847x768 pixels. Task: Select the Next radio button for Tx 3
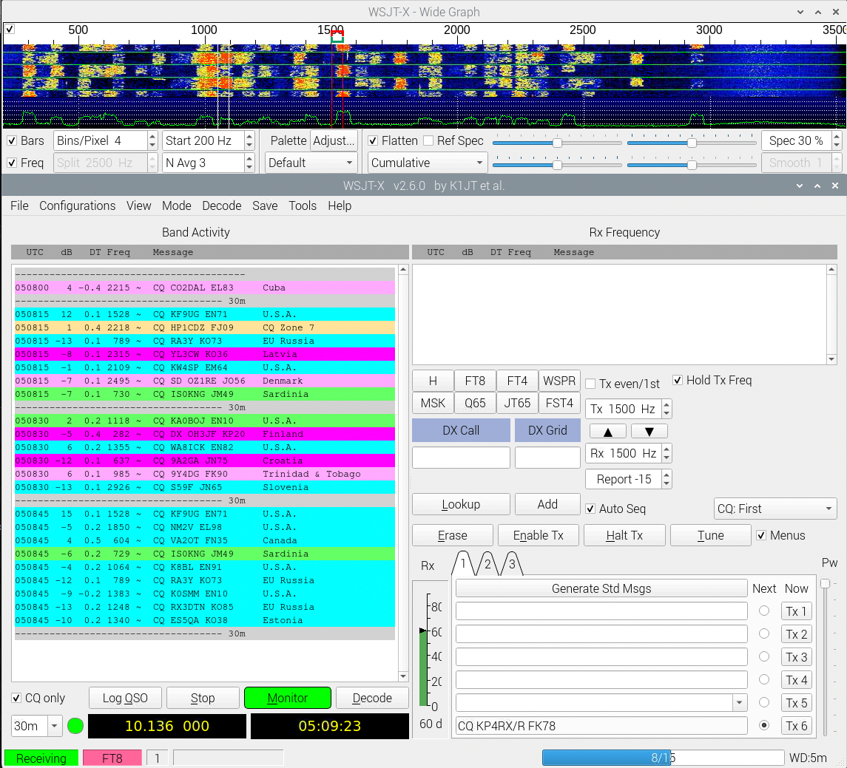click(x=764, y=657)
